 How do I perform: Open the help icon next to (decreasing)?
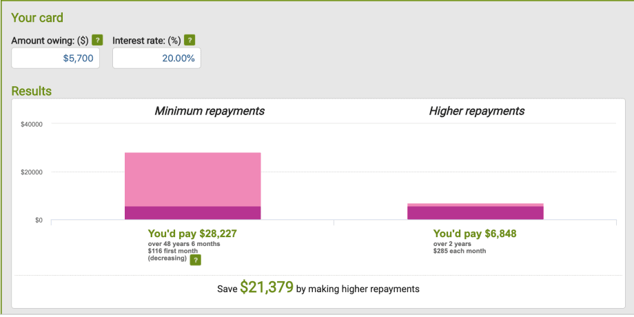[196, 260]
